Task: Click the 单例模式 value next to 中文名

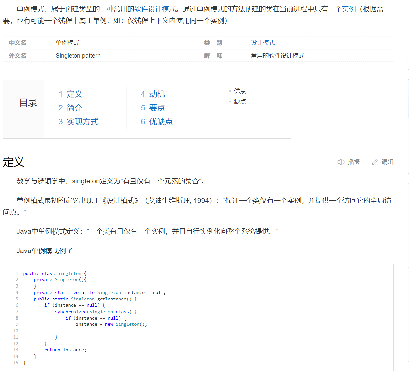Action: pyautogui.click(x=68, y=43)
